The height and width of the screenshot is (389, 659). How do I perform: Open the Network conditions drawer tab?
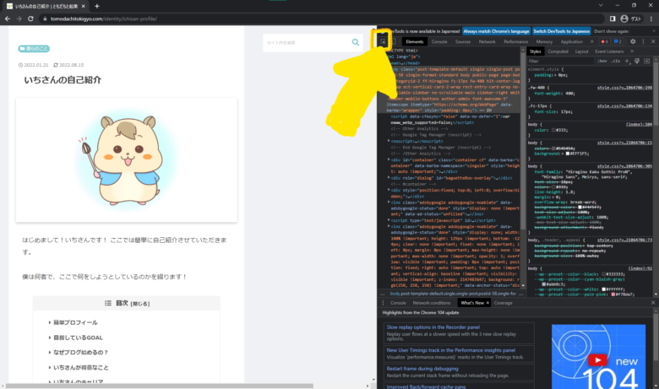431,303
